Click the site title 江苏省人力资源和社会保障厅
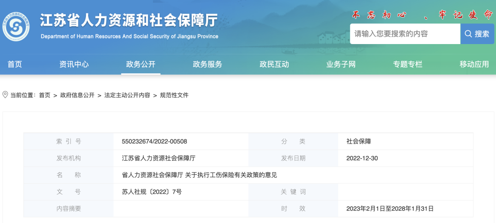Screen dimensions: 496x223 (x=129, y=21)
